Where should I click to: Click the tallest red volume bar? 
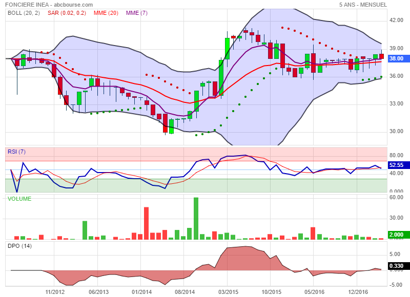click(x=147, y=223)
